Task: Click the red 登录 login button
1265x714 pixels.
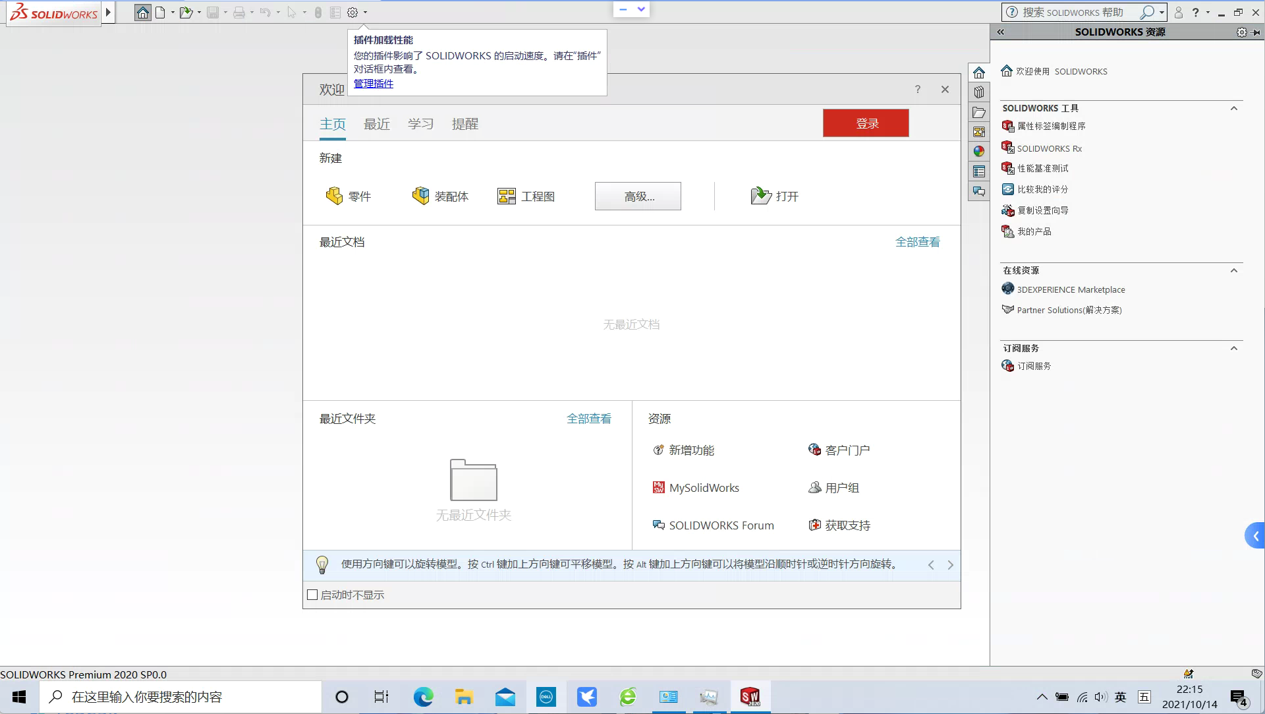Action: click(866, 123)
